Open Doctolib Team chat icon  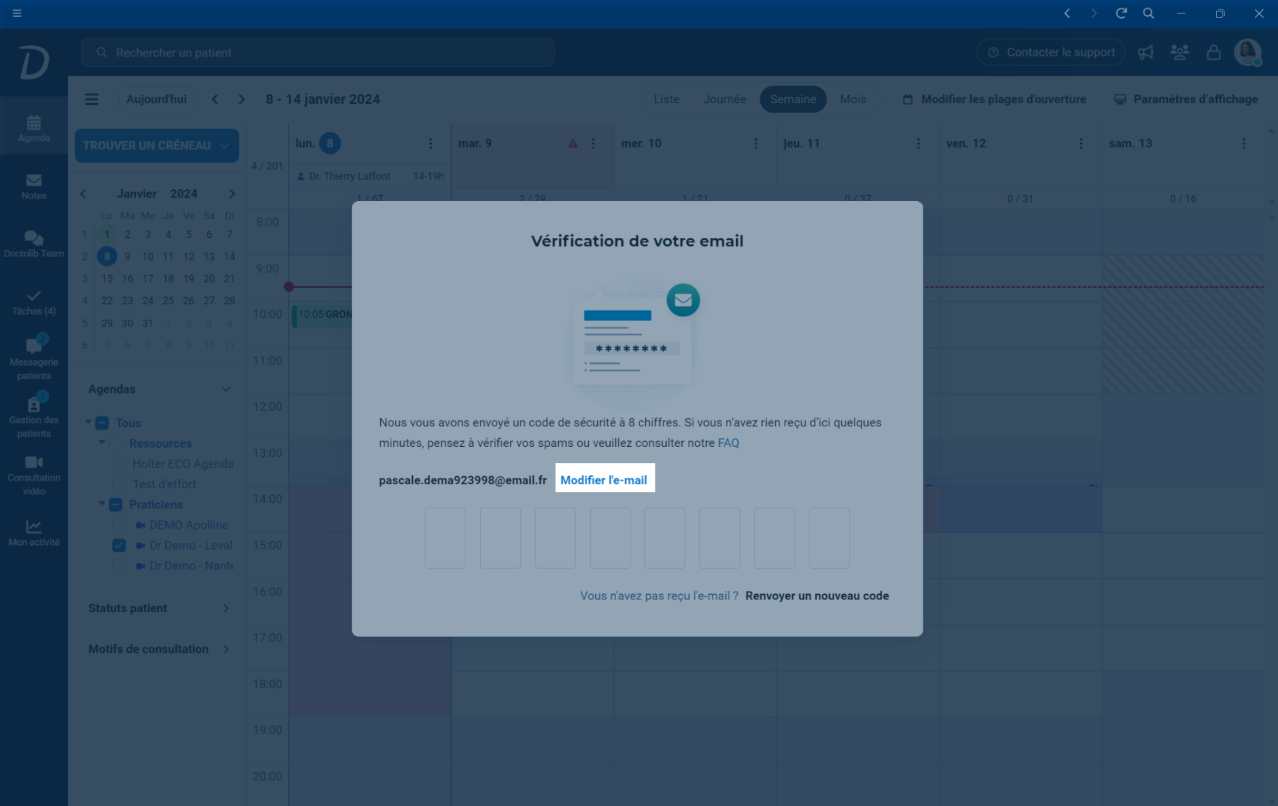tap(33, 238)
